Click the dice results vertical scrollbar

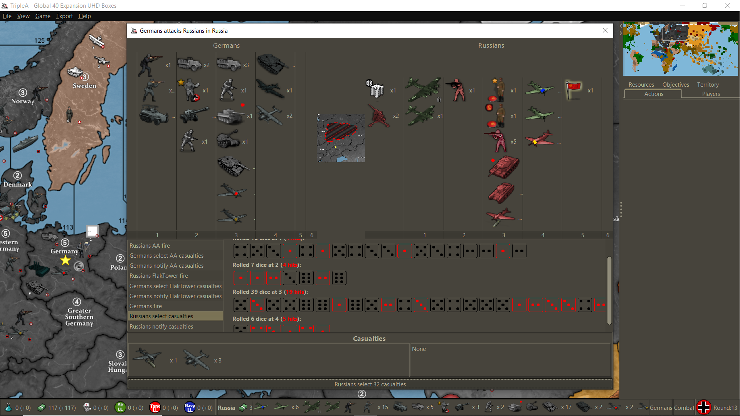pos(609,291)
